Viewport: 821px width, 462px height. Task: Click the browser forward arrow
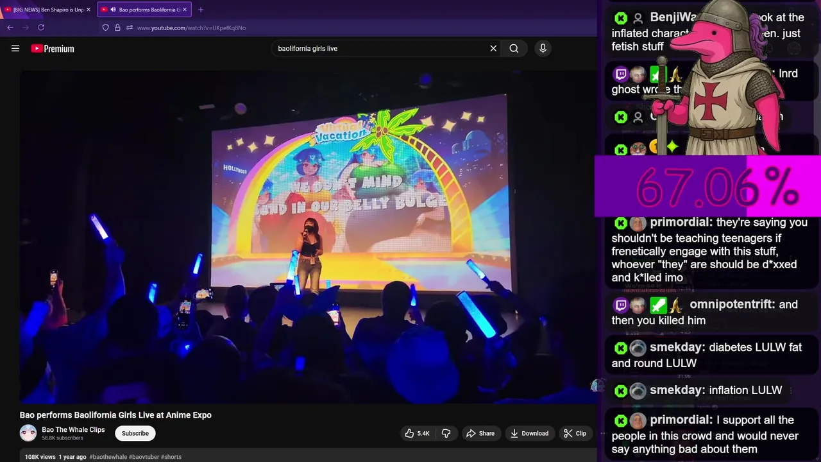point(26,28)
